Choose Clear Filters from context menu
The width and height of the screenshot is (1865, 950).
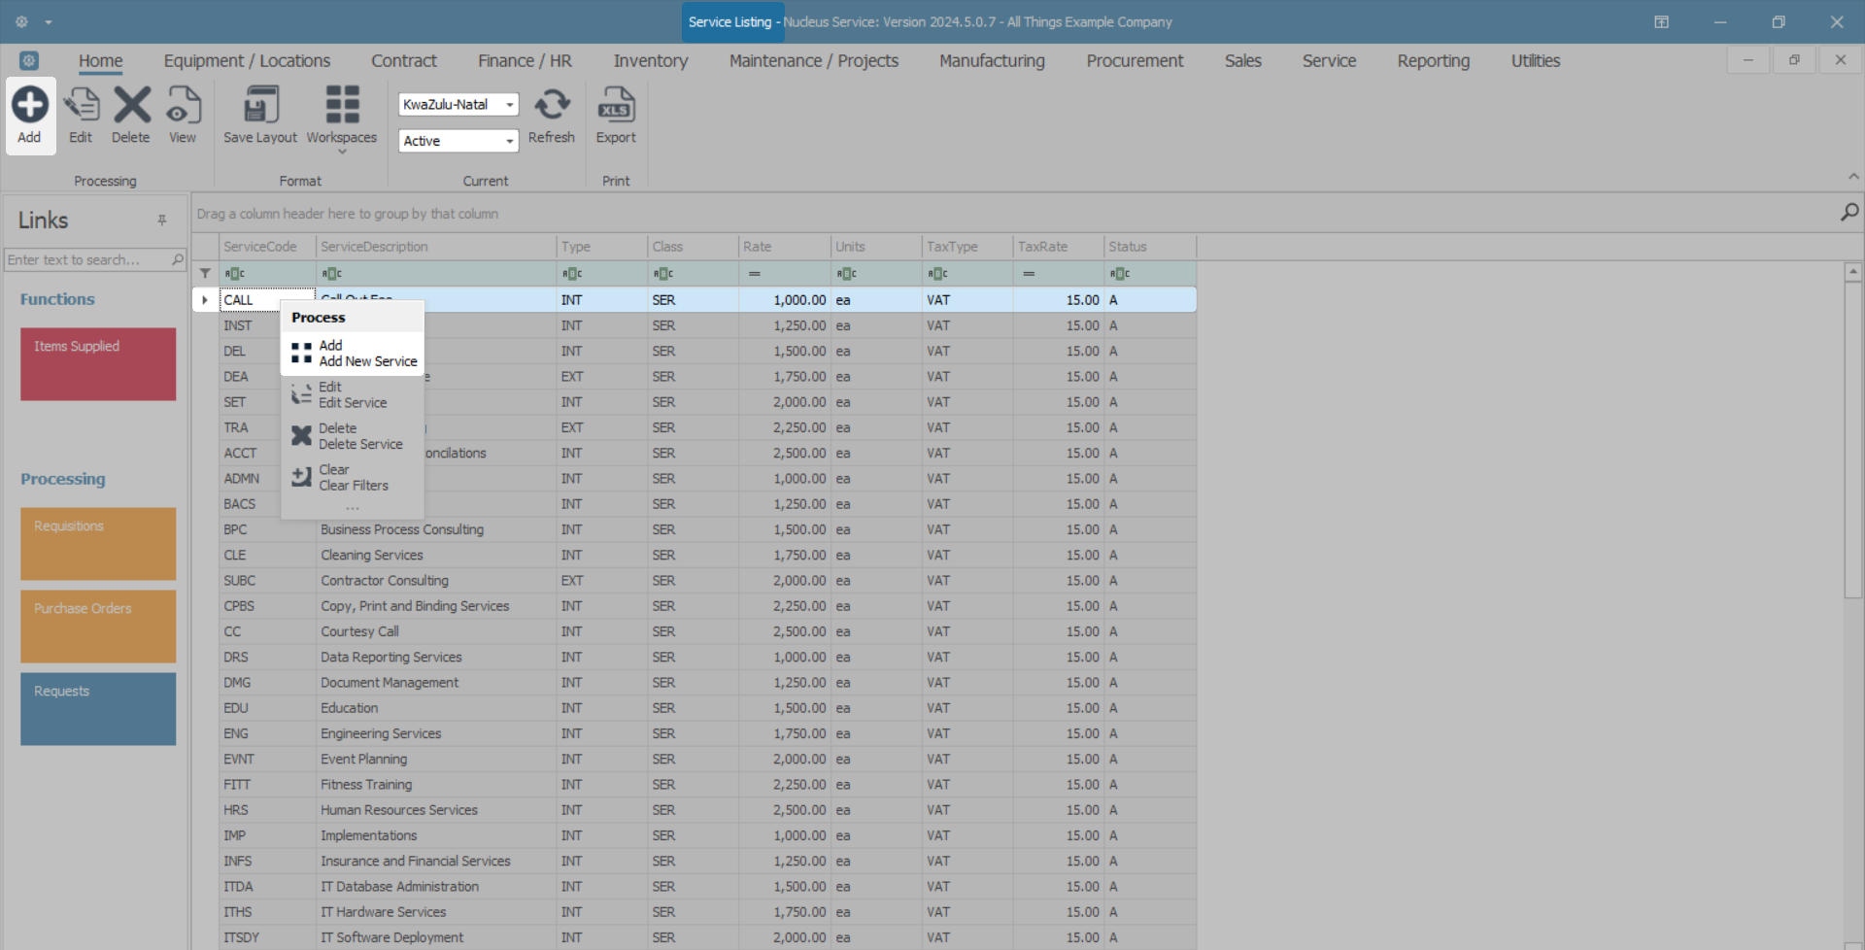coord(353,478)
